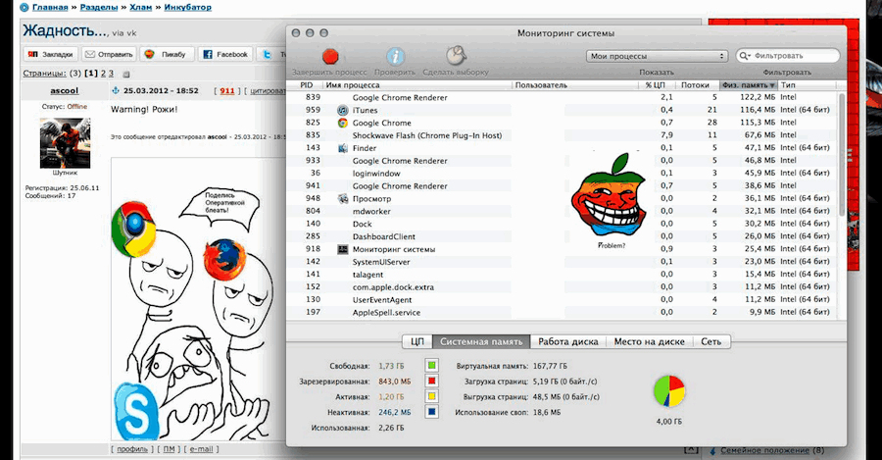This screenshot has width=882, height=460.
Task: Sort by % ЦП column header
Action: (656, 85)
